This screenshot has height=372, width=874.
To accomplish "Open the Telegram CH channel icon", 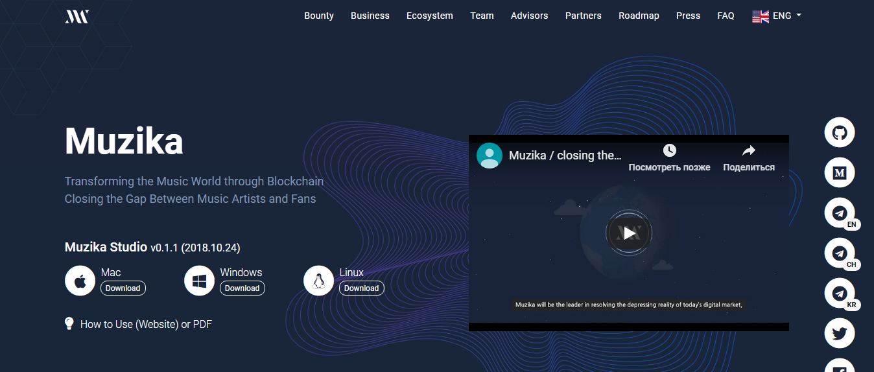I will [840, 253].
